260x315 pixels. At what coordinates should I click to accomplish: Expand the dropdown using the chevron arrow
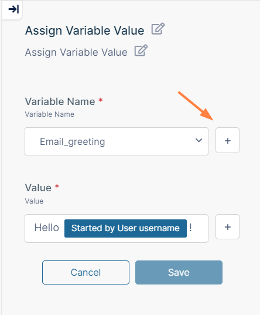pos(199,140)
